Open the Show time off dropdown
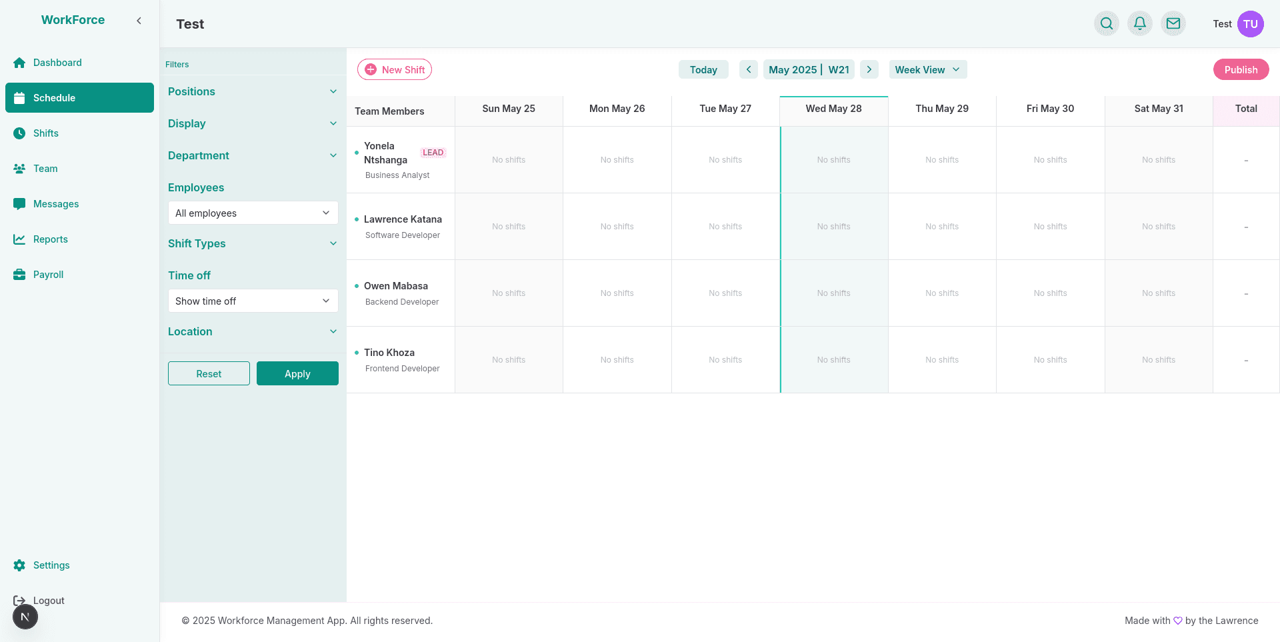Image resolution: width=1280 pixels, height=642 pixels. point(253,301)
